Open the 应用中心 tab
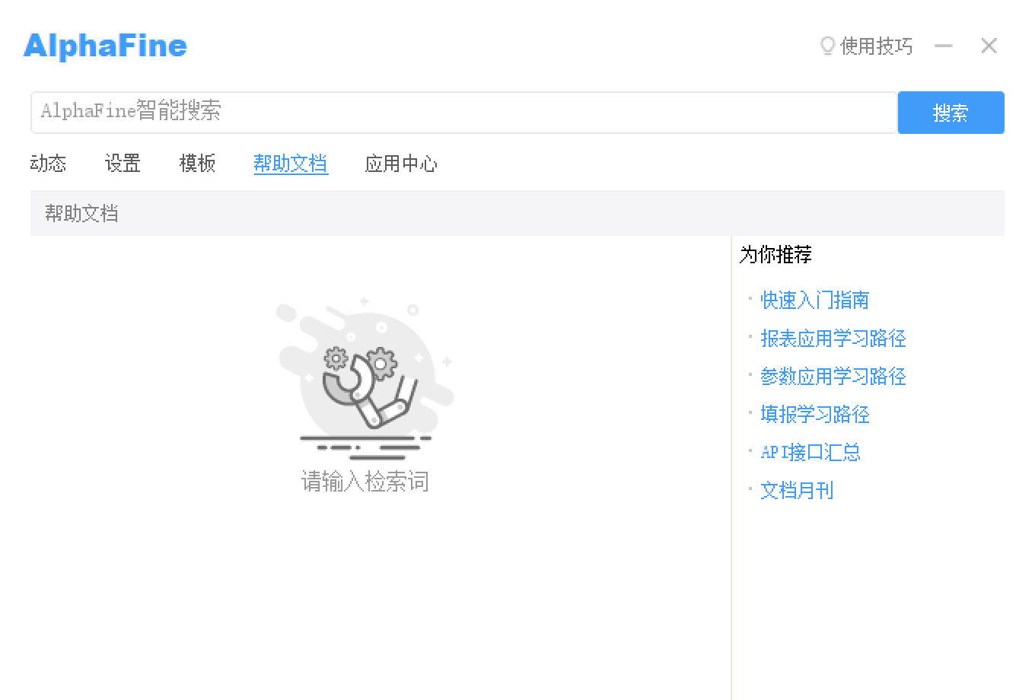This screenshot has height=700, width=1035. [x=401, y=164]
